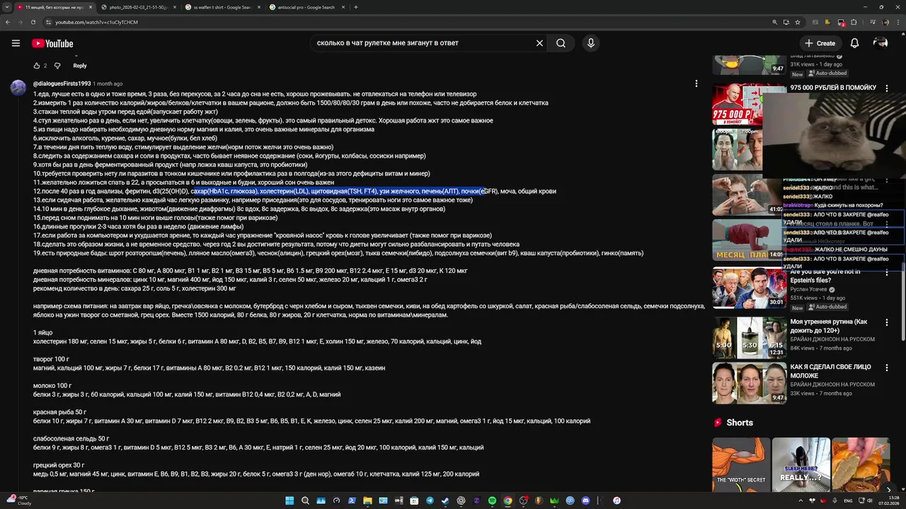
Task: Open 'Моя утренняя рутина' video title
Action: click(829, 326)
